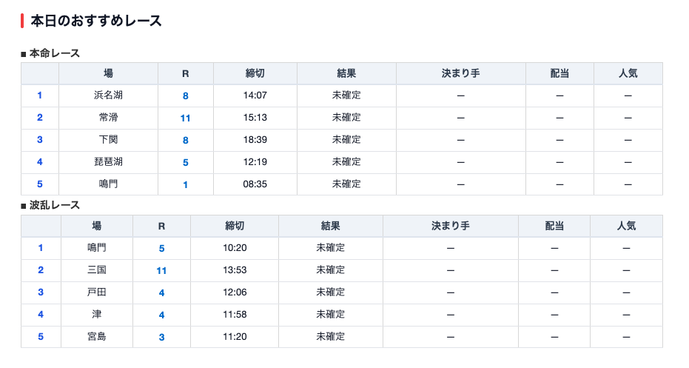Click 締切 column header in 本命レース table
Image resolution: width=689 pixels, height=368 pixels.
click(x=255, y=73)
